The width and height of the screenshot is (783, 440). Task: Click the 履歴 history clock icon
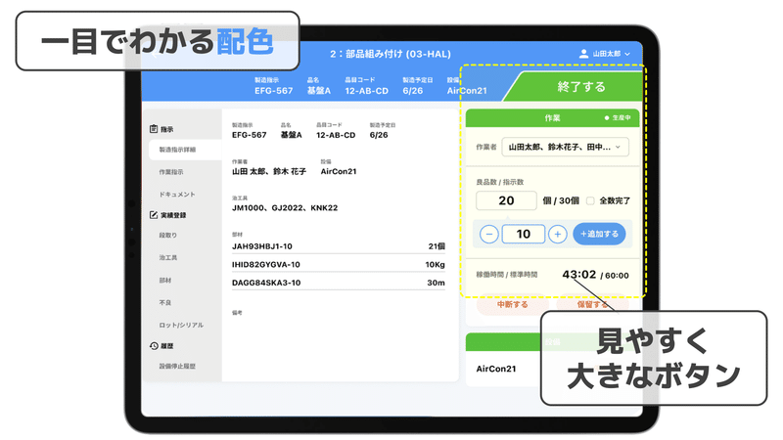pos(154,346)
